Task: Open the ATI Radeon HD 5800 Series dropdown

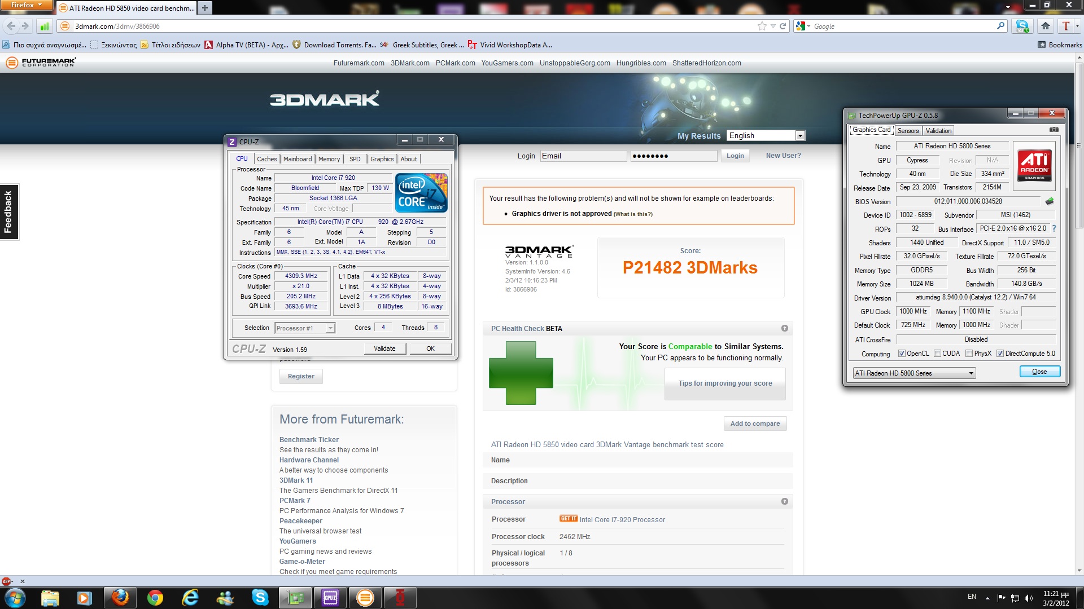Action: pyautogui.click(x=914, y=373)
